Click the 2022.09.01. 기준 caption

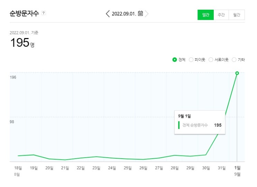[24, 32]
